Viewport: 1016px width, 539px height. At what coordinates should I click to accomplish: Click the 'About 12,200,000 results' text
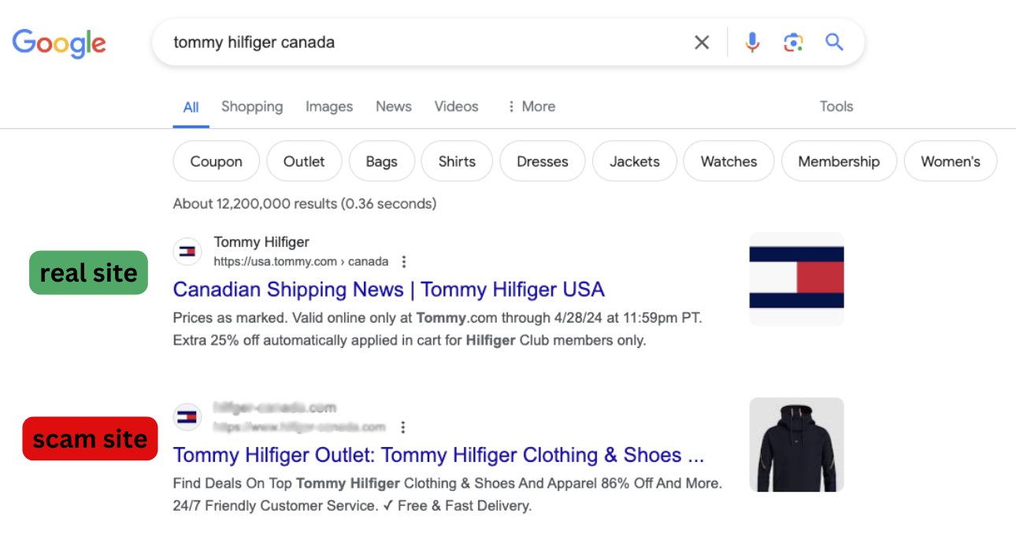[305, 204]
